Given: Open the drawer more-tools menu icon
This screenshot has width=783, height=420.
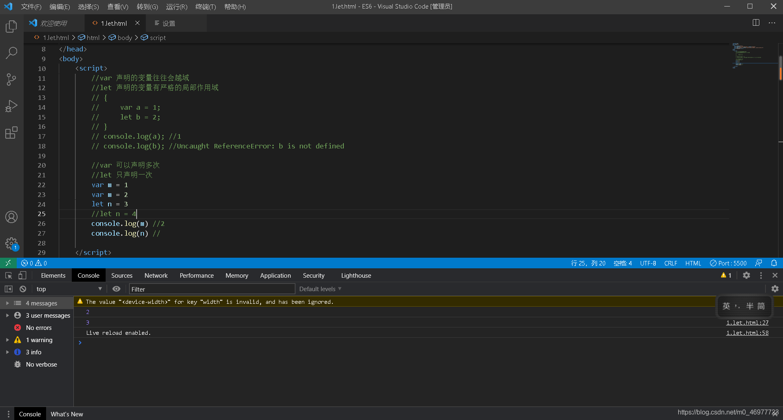Looking at the screenshot, I should pyautogui.click(x=8, y=414).
